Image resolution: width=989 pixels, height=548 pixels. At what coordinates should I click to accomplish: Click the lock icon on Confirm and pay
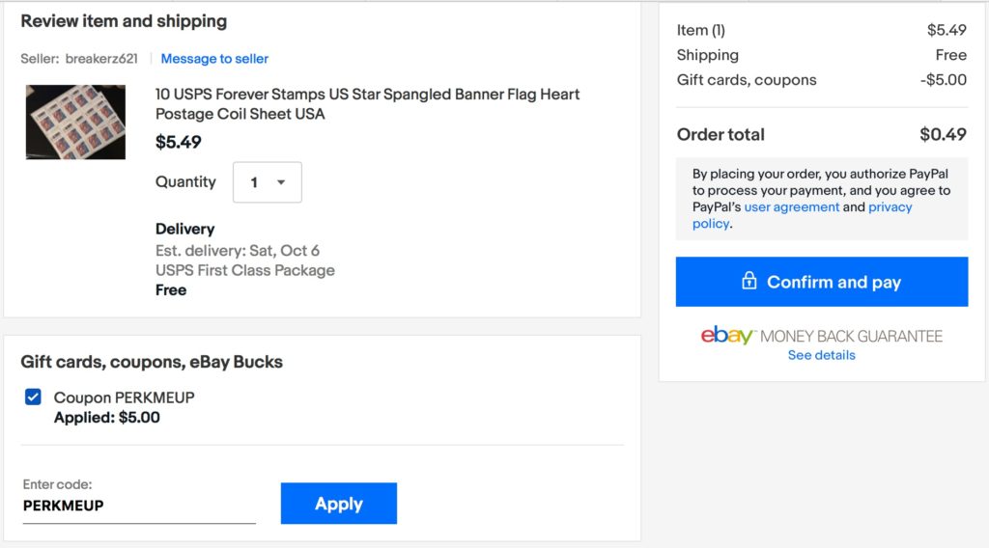[749, 281]
